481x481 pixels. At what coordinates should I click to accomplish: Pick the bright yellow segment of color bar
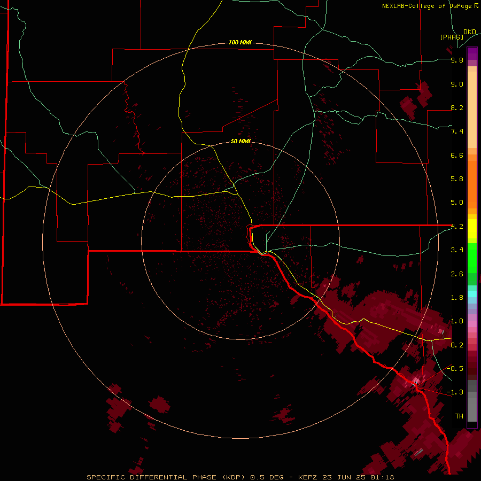click(472, 229)
